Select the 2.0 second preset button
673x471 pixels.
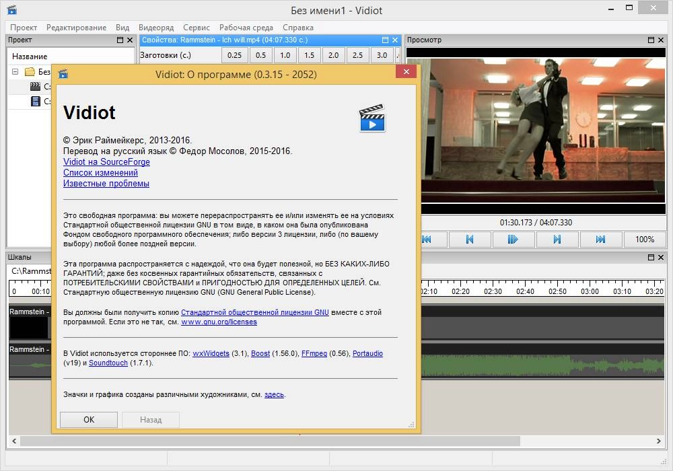tap(334, 55)
